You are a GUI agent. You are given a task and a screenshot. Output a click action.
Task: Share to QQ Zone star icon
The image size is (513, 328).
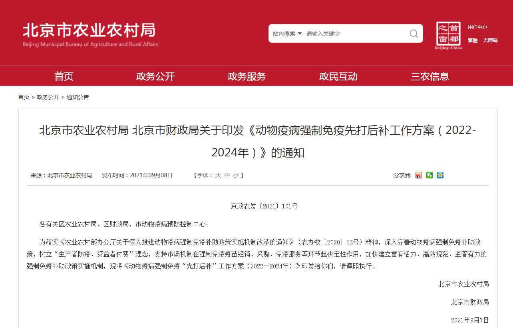coord(440,175)
